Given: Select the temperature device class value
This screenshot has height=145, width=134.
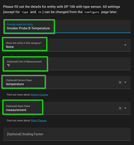Looking at the screenshot, I should (x=15, y=84).
